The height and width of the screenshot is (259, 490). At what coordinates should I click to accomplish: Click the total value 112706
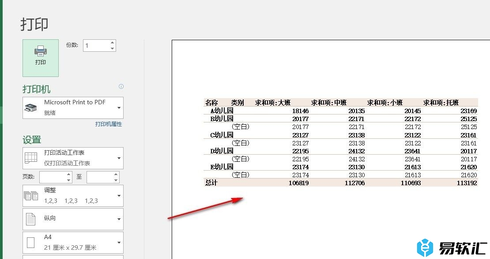(x=354, y=183)
